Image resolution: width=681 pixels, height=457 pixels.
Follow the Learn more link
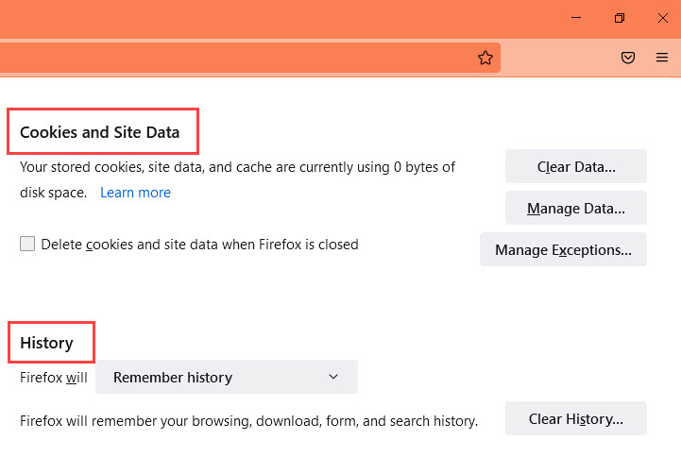pyautogui.click(x=135, y=193)
